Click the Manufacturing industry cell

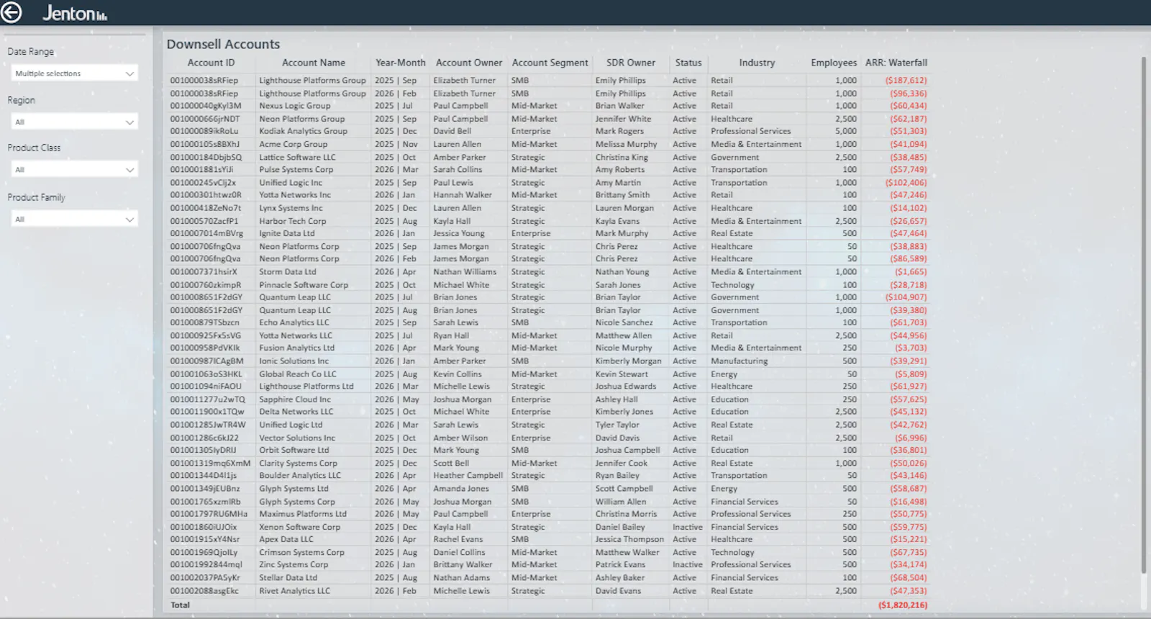(x=739, y=361)
